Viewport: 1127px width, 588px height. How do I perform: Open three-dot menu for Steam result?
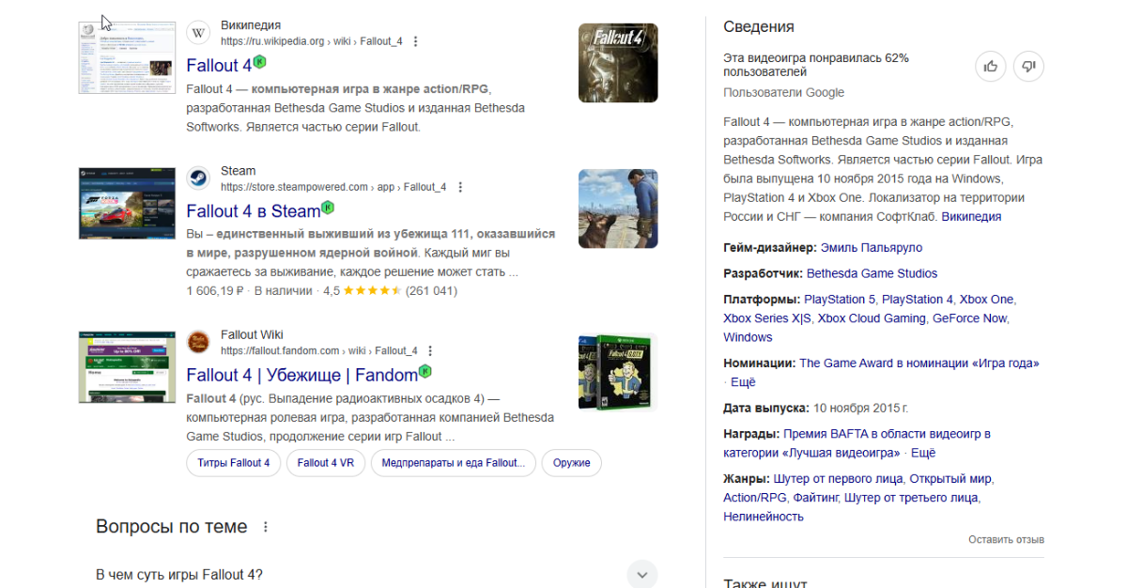click(x=460, y=187)
